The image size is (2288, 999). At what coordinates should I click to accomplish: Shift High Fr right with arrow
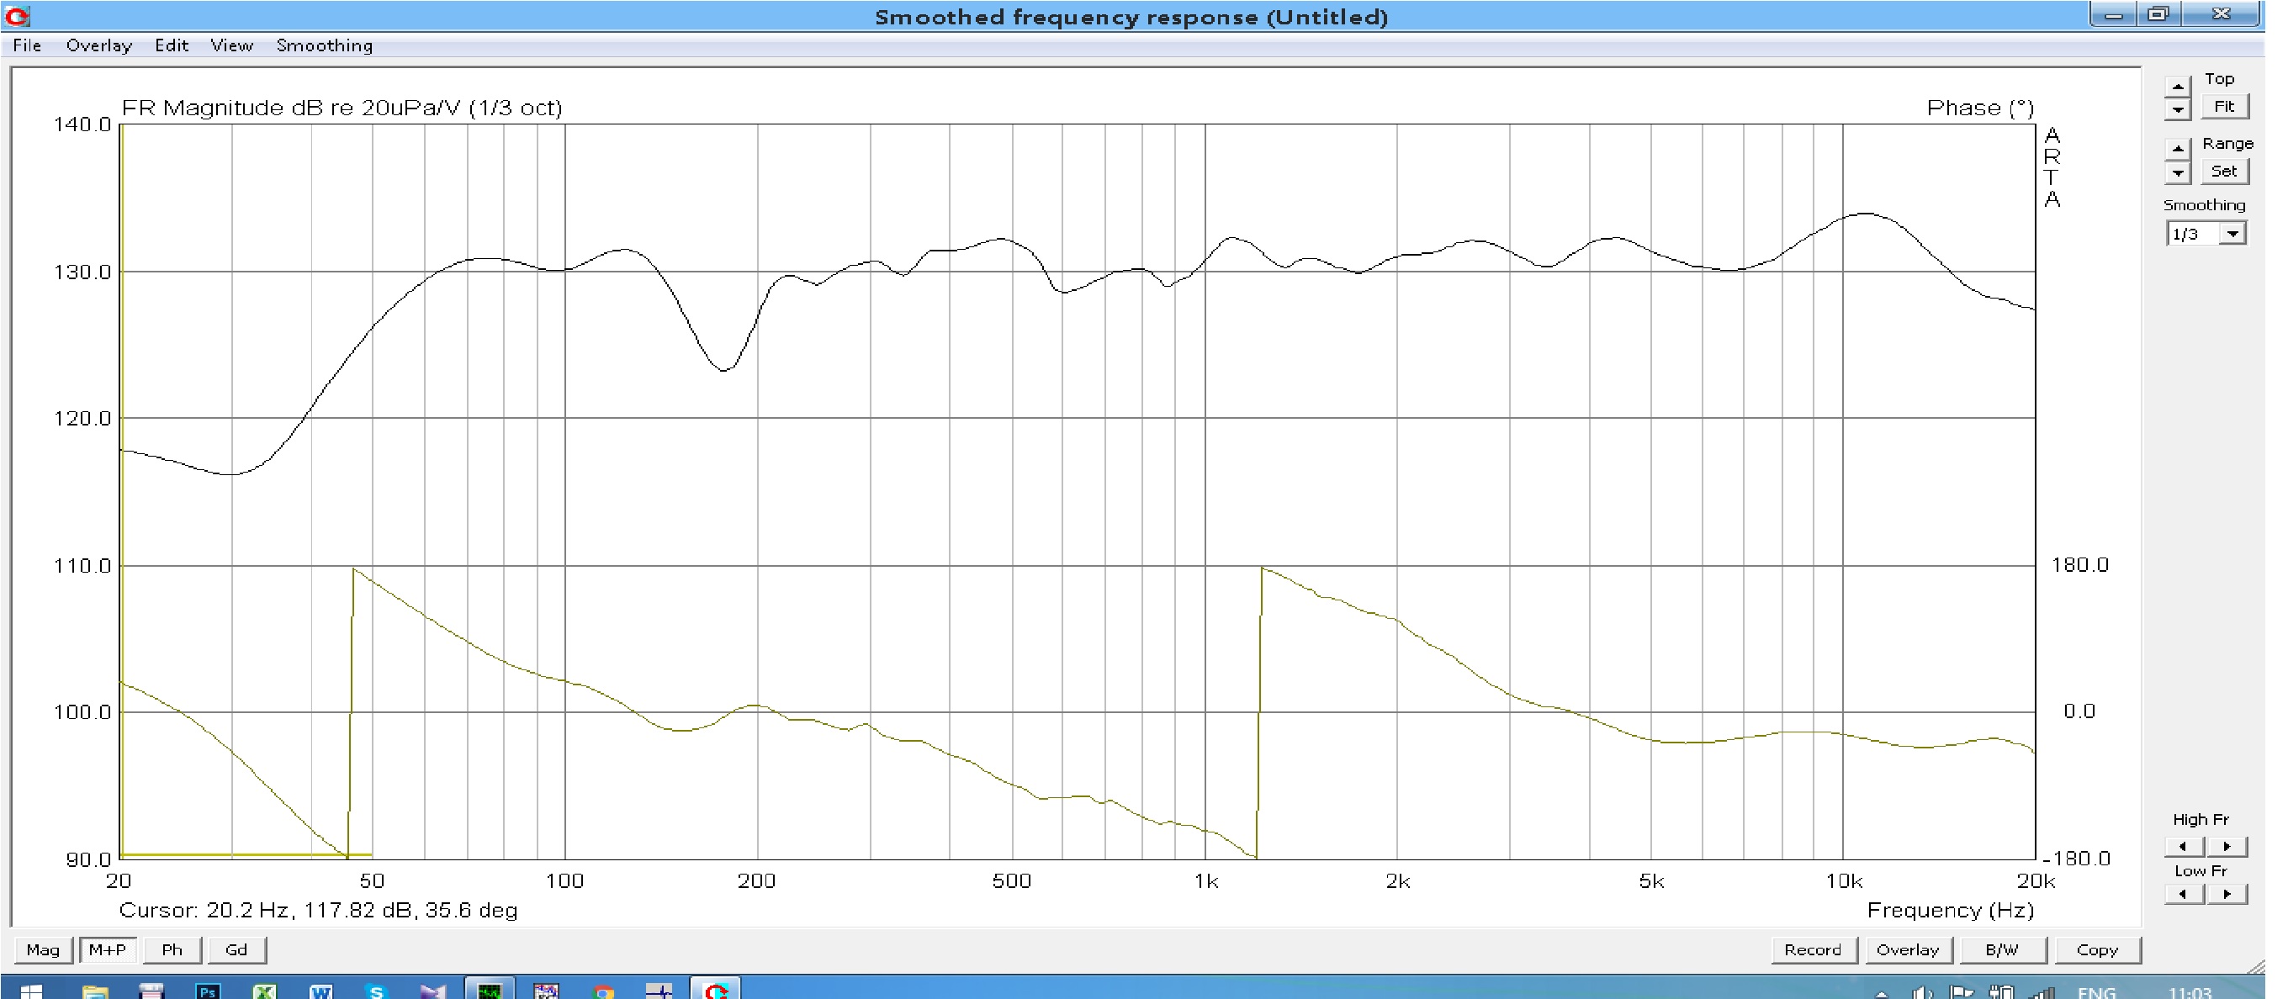click(2226, 846)
